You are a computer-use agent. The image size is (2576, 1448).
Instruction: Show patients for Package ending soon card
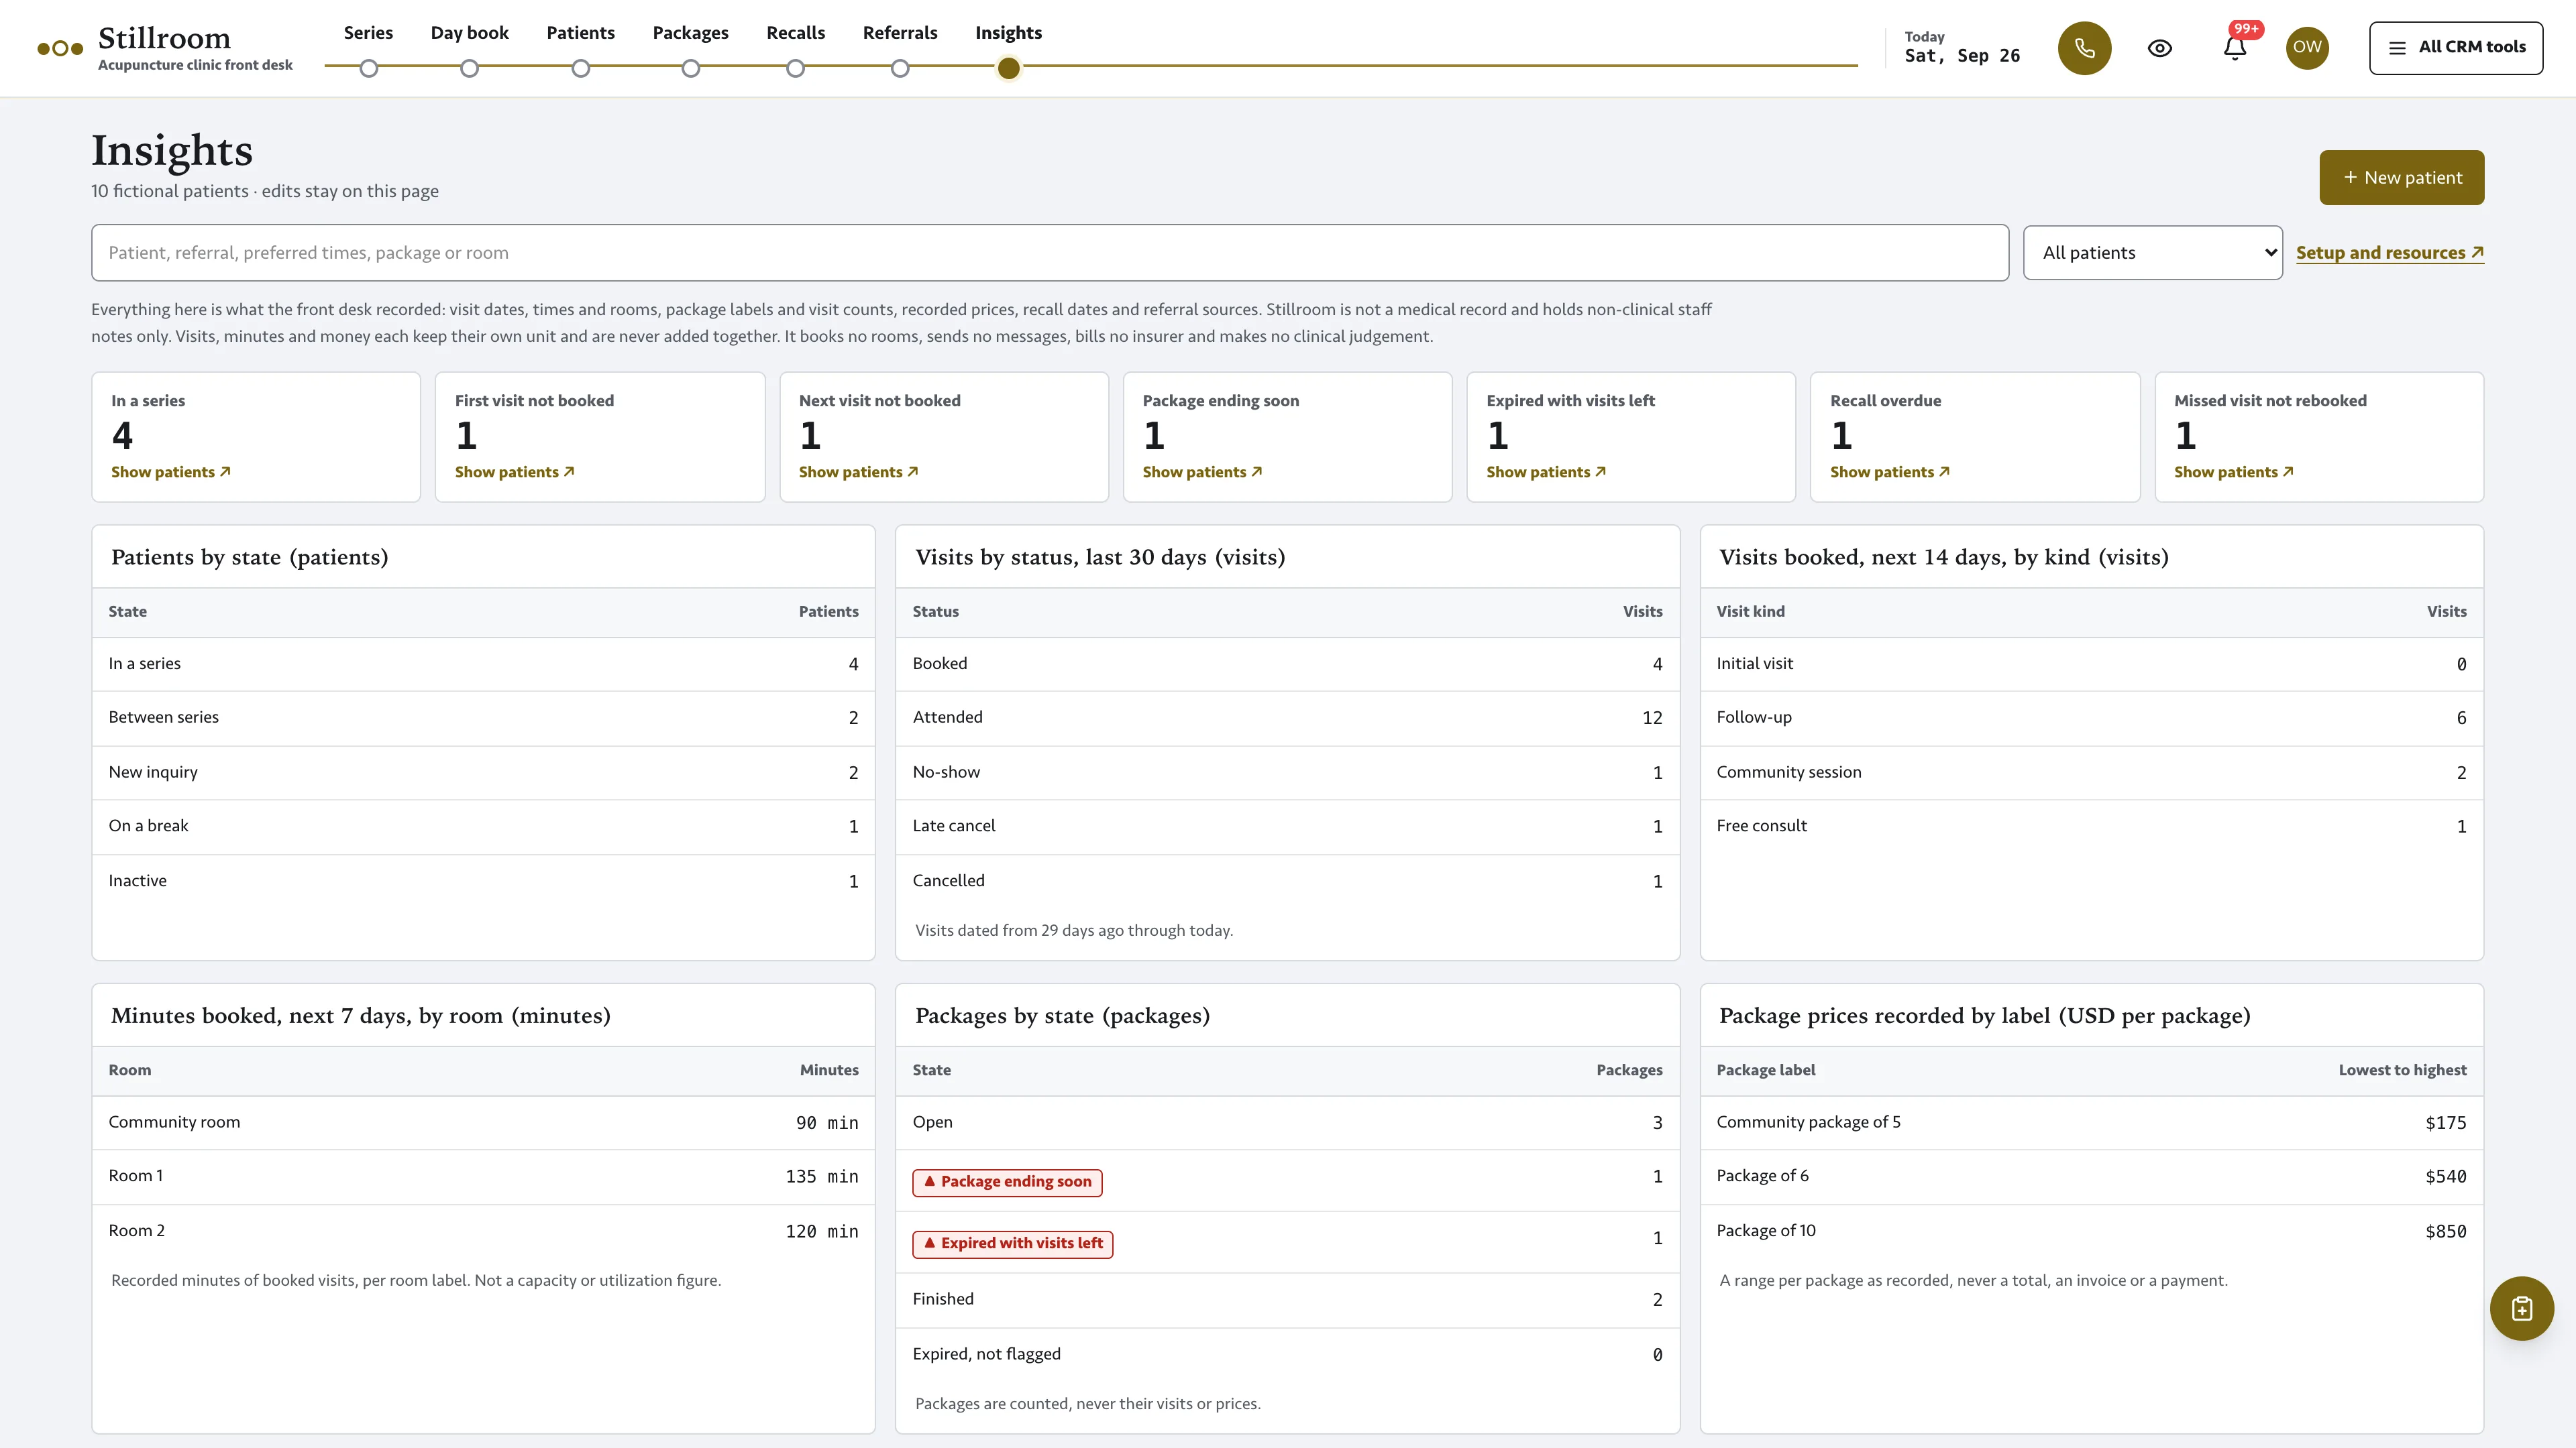point(1203,472)
